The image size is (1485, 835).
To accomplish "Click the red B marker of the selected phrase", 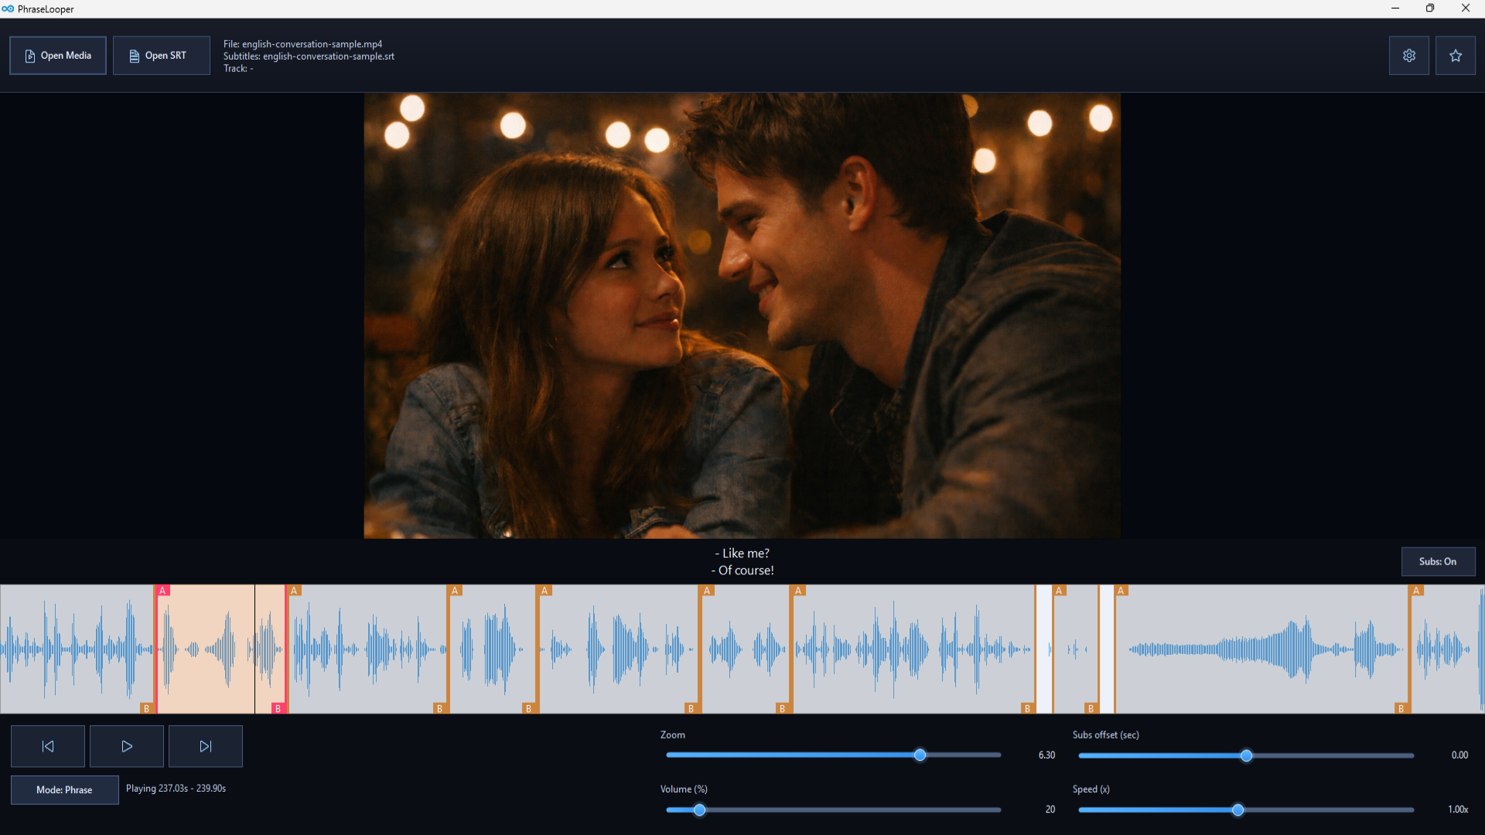I will 278,708.
